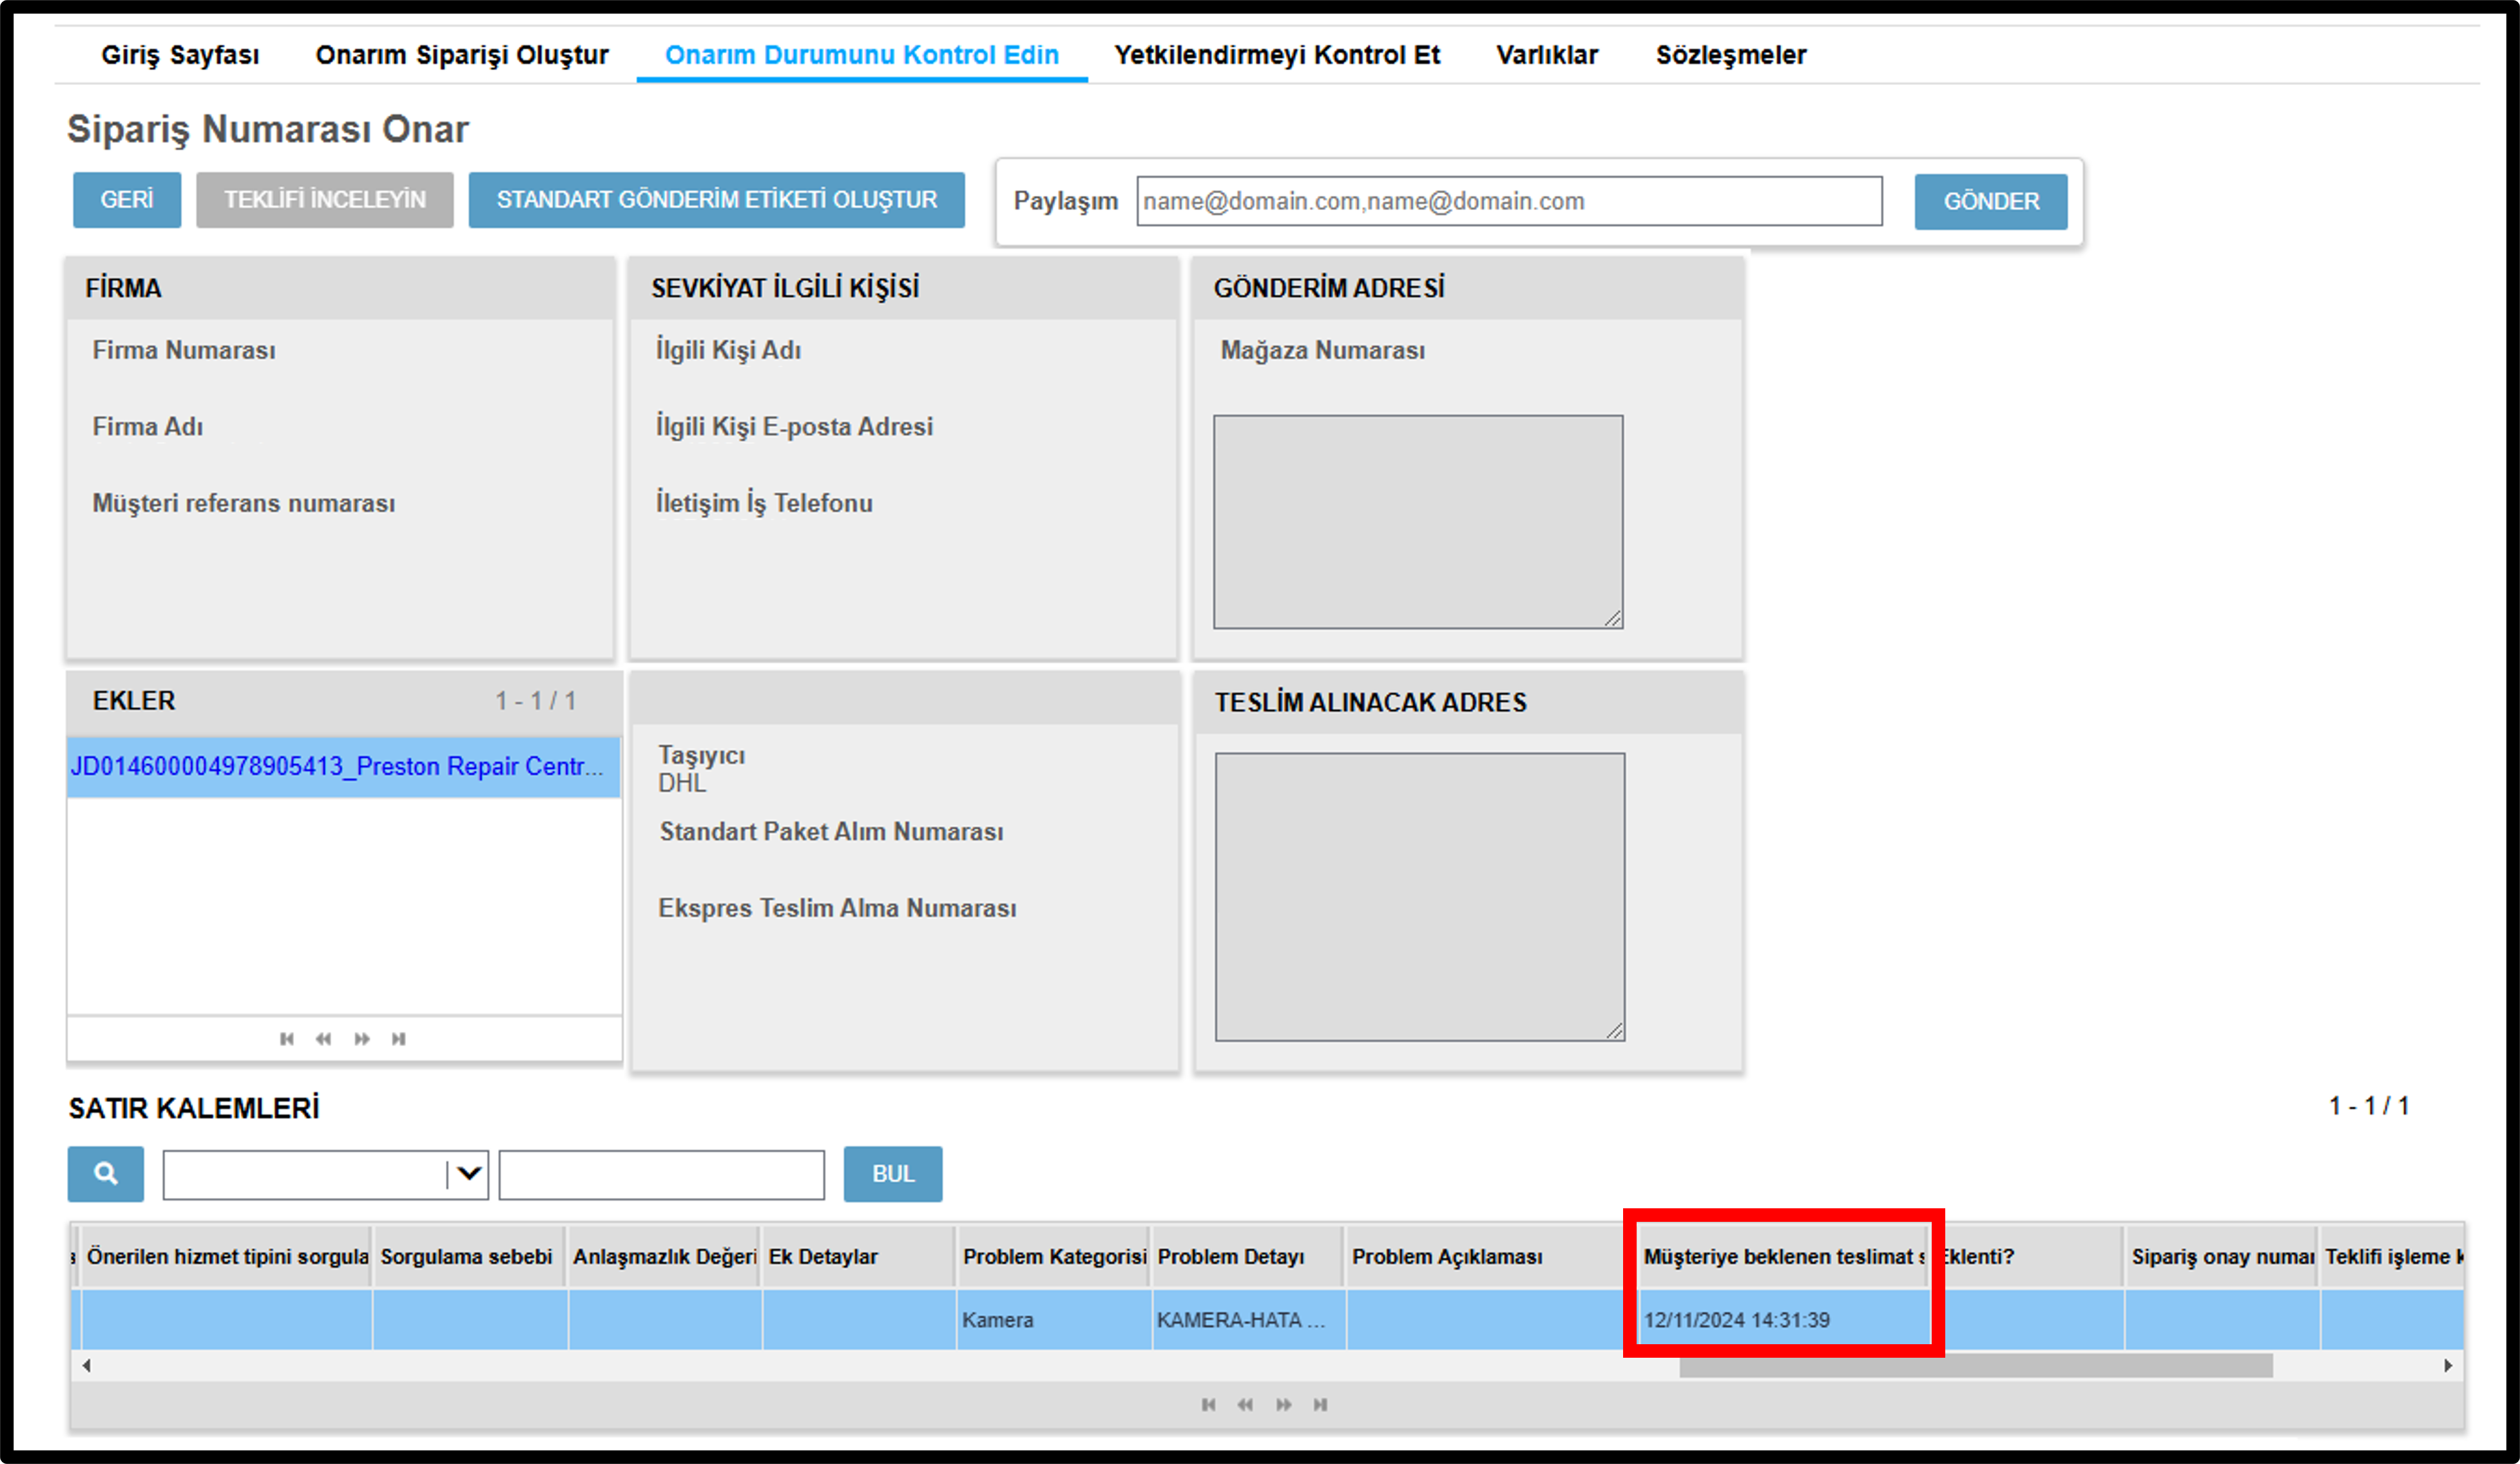Click left arrow of horizontal table scrollbar
The width and height of the screenshot is (2520, 1464).
point(87,1365)
